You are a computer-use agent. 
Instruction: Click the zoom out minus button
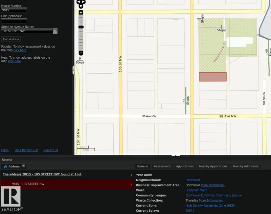(x=81, y=53)
